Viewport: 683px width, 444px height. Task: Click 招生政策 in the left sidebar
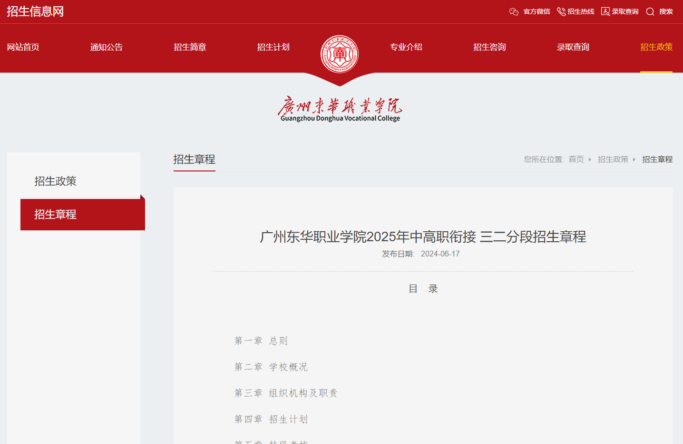coord(55,180)
